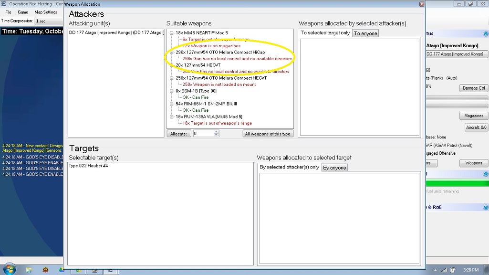489x275 pixels.
Task: Open the Game menu
Action: pos(23,12)
